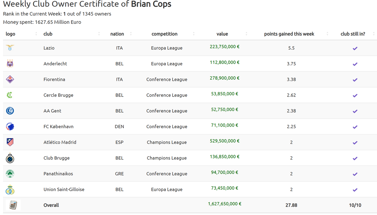
Task: Click the FC København club logo
Action: point(10,127)
